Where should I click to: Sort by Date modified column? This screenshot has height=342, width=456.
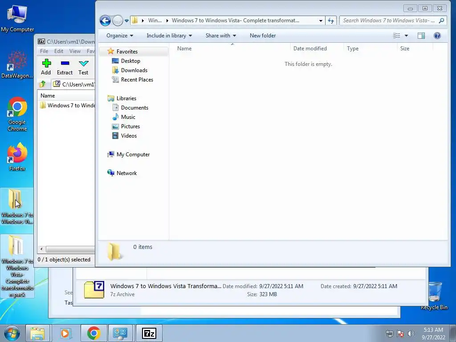[x=317, y=48]
